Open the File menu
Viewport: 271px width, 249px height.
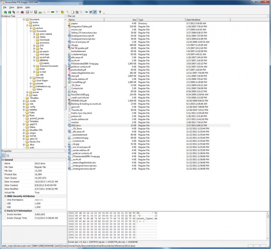[5, 7]
